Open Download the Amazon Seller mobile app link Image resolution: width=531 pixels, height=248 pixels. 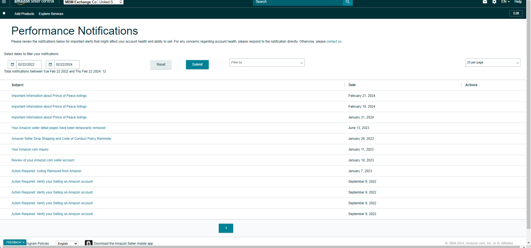coord(124,244)
